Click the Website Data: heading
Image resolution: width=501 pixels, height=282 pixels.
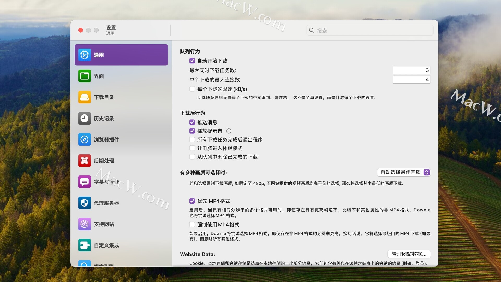(198, 254)
